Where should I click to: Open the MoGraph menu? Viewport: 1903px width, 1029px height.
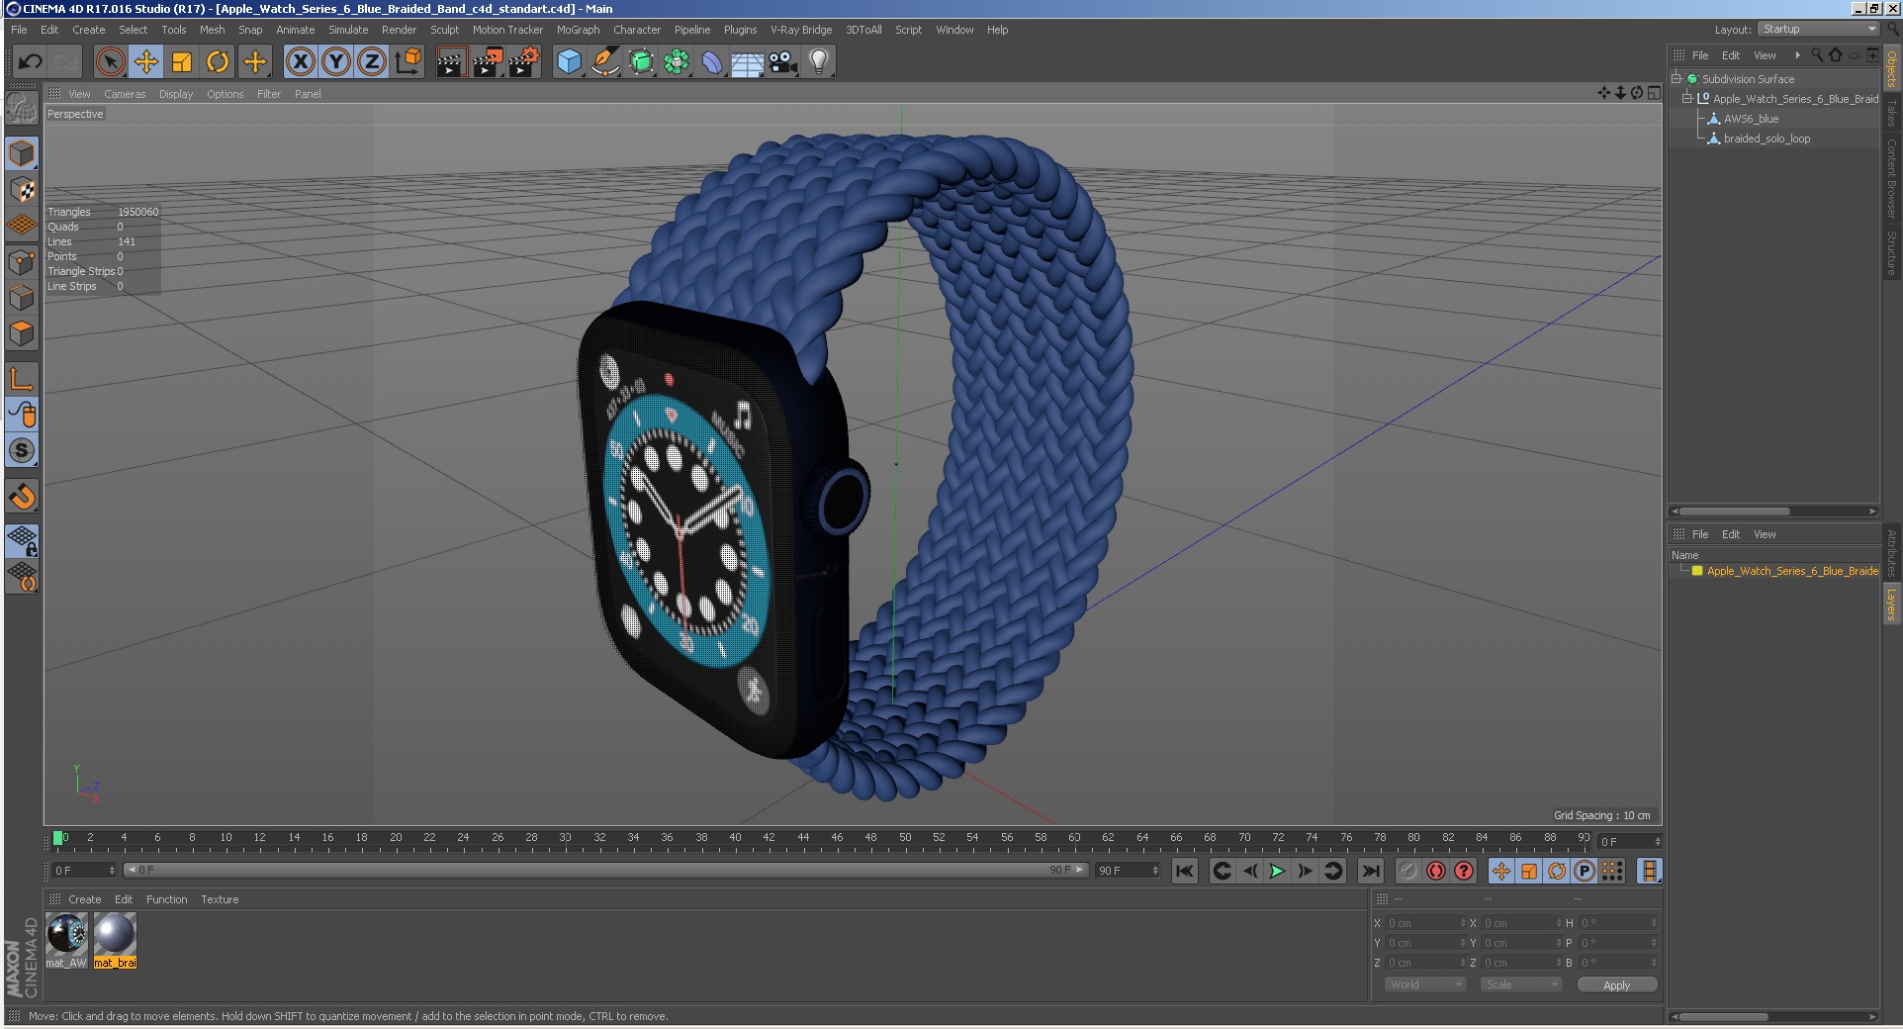tap(578, 30)
